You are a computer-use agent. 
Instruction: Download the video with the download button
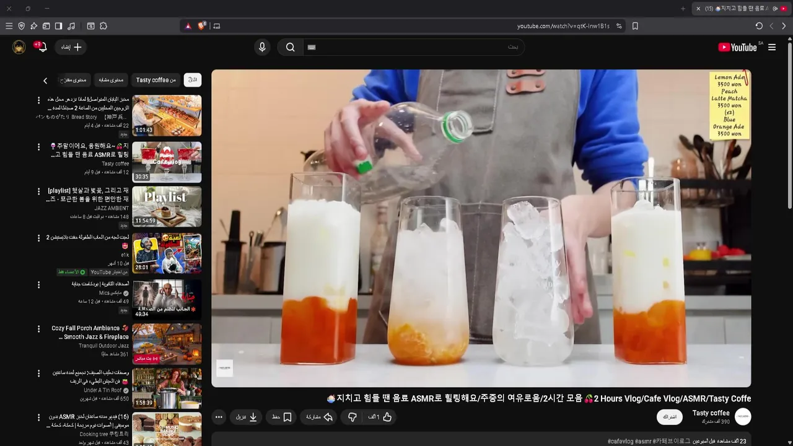[x=247, y=417]
